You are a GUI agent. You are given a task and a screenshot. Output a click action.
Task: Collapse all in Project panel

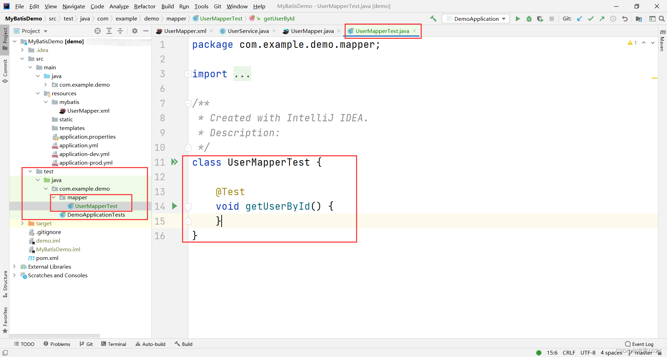pos(120,31)
